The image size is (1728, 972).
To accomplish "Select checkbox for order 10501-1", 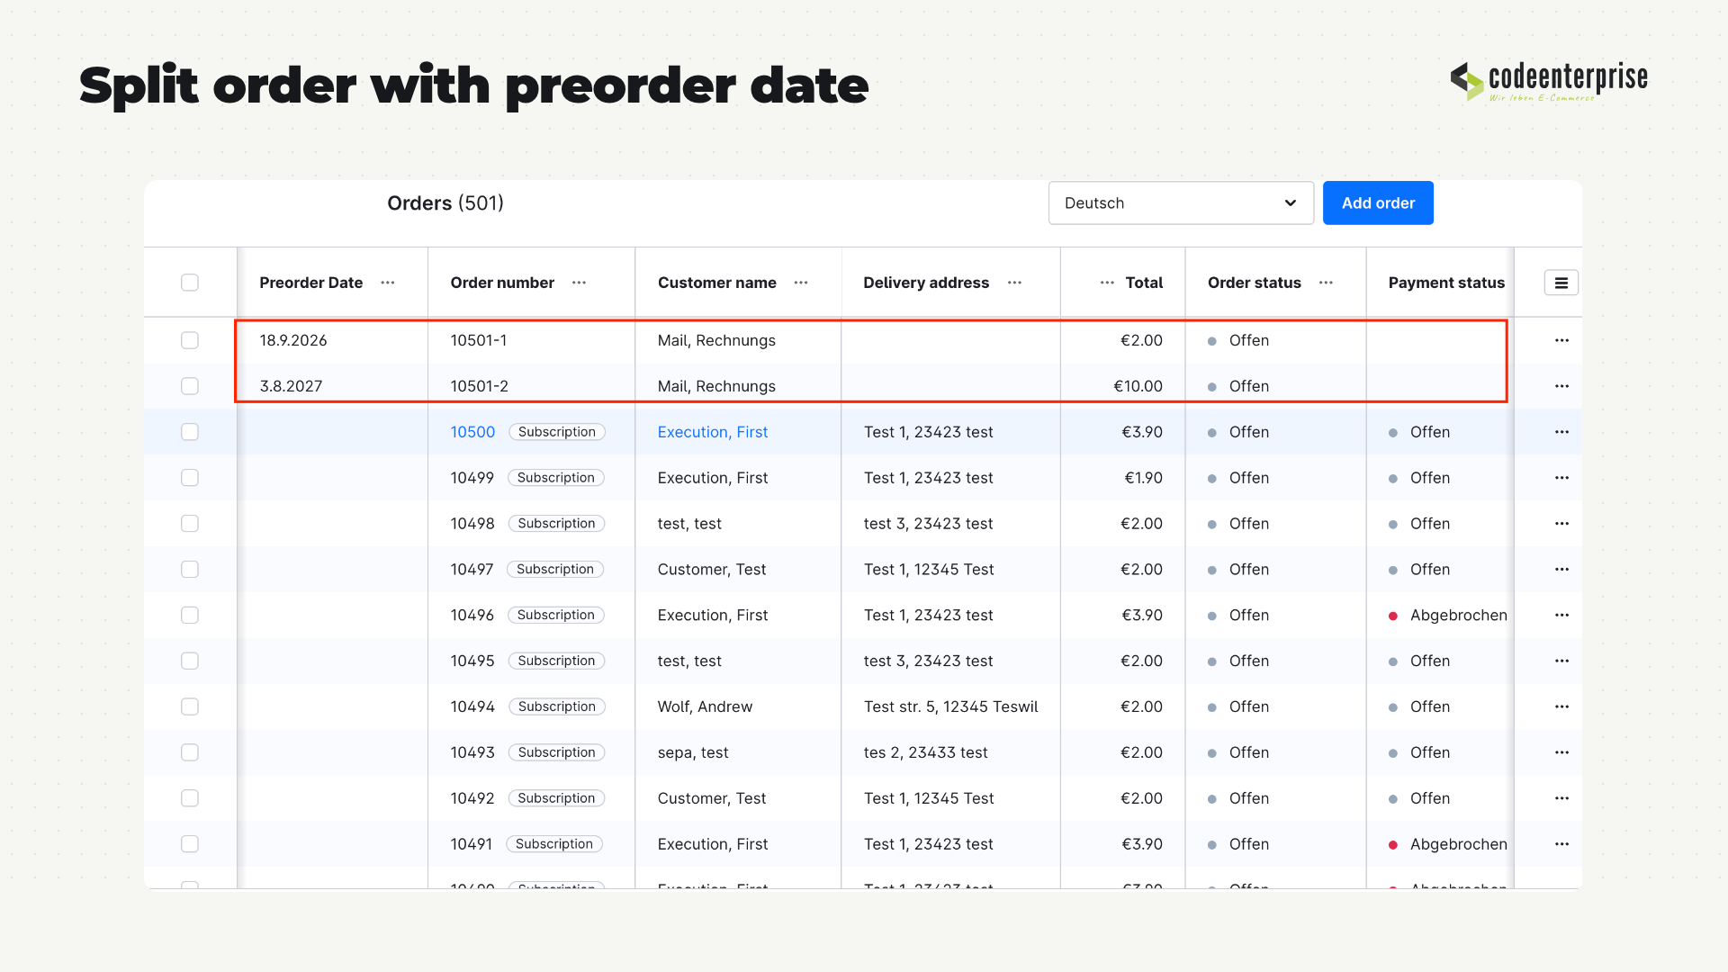I will pyautogui.click(x=190, y=340).
